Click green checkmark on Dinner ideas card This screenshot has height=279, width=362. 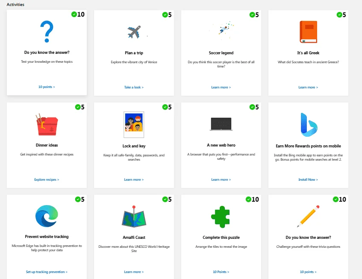[x=78, y=107]
